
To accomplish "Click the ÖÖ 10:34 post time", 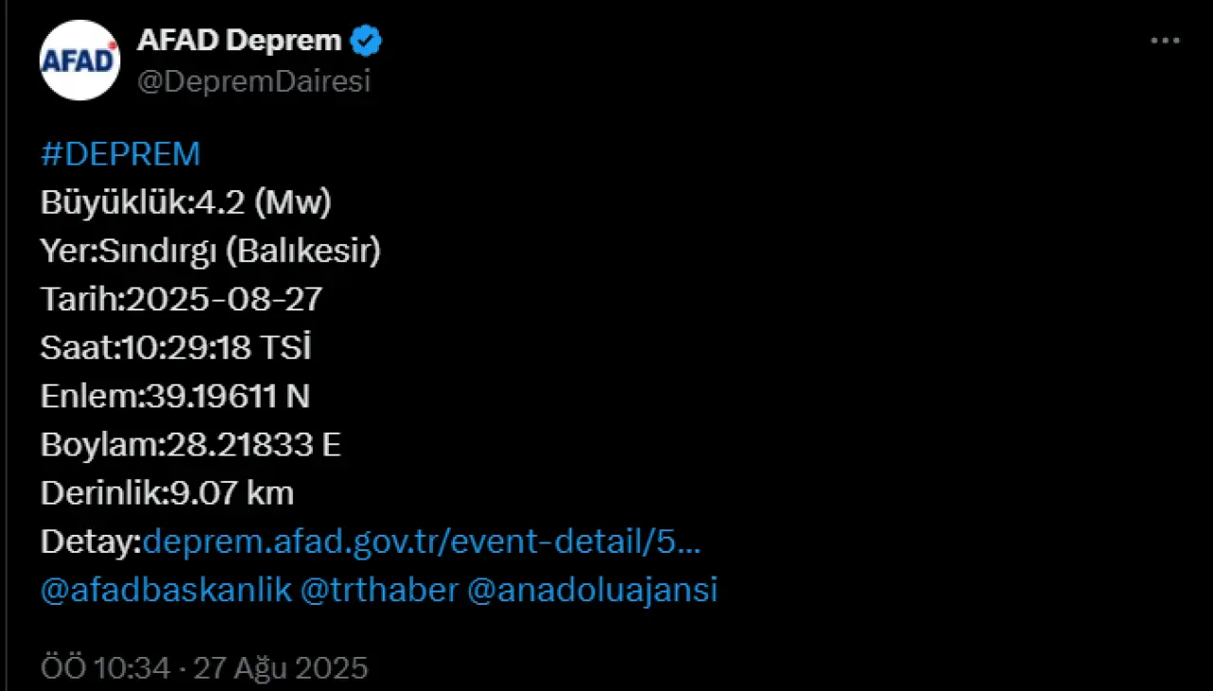I will pyautogui.click(x=105, y=668).
